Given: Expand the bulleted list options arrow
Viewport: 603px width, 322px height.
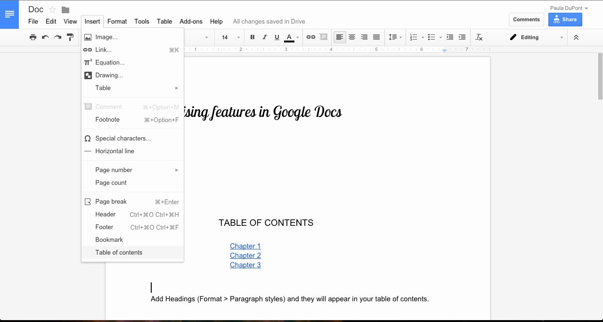Looking at the screenshot, I should (440, 37).
